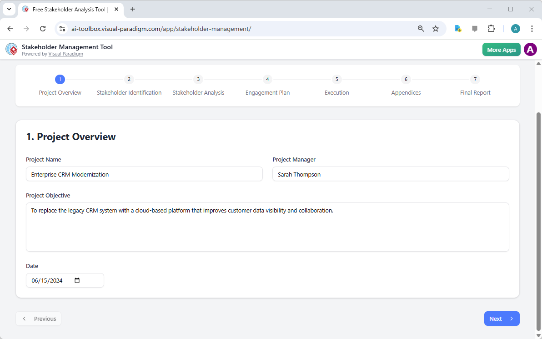Open the tab search chevron

[9, 9]
